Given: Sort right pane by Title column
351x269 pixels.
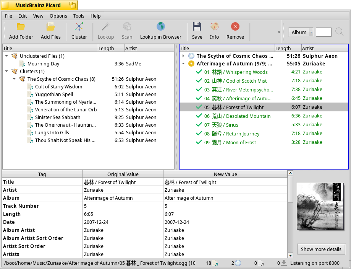Looking at the screenshot, I should point(227,48).
